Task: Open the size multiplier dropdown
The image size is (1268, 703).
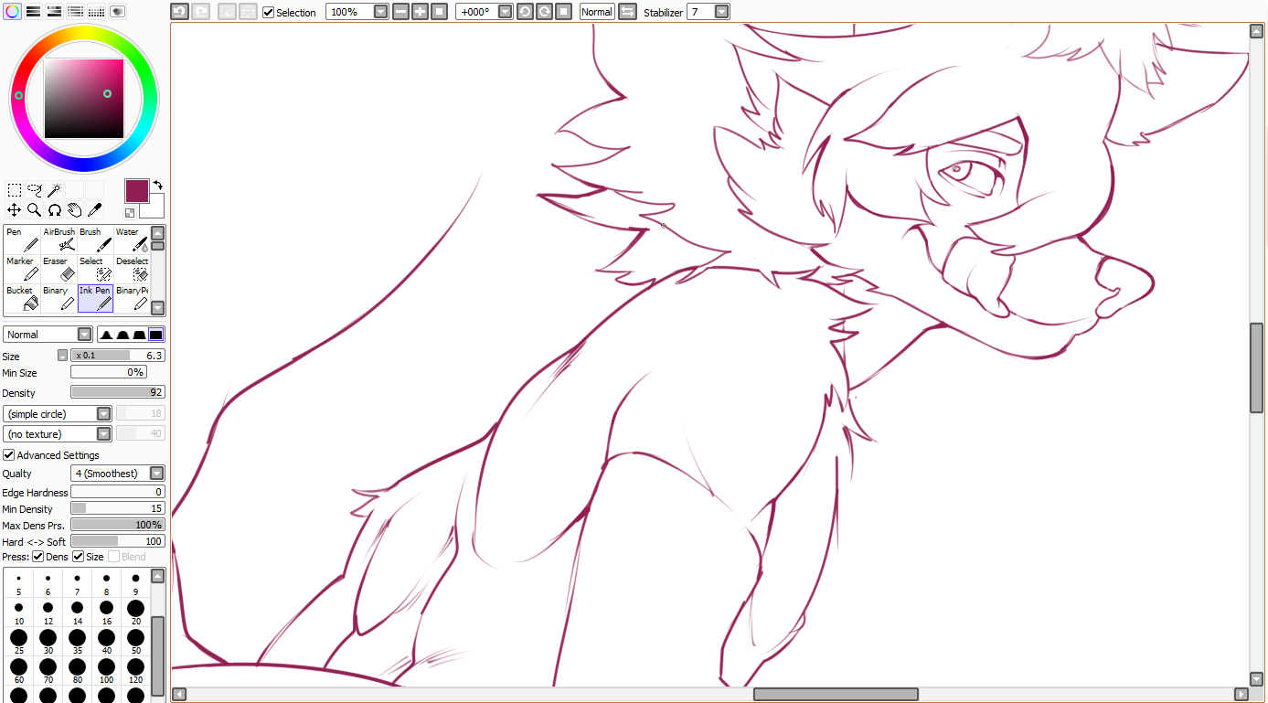Action: 62,356
